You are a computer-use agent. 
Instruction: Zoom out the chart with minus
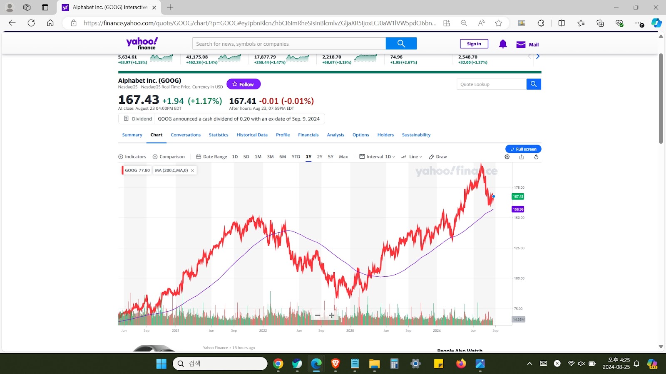click(x=318, y=315)
